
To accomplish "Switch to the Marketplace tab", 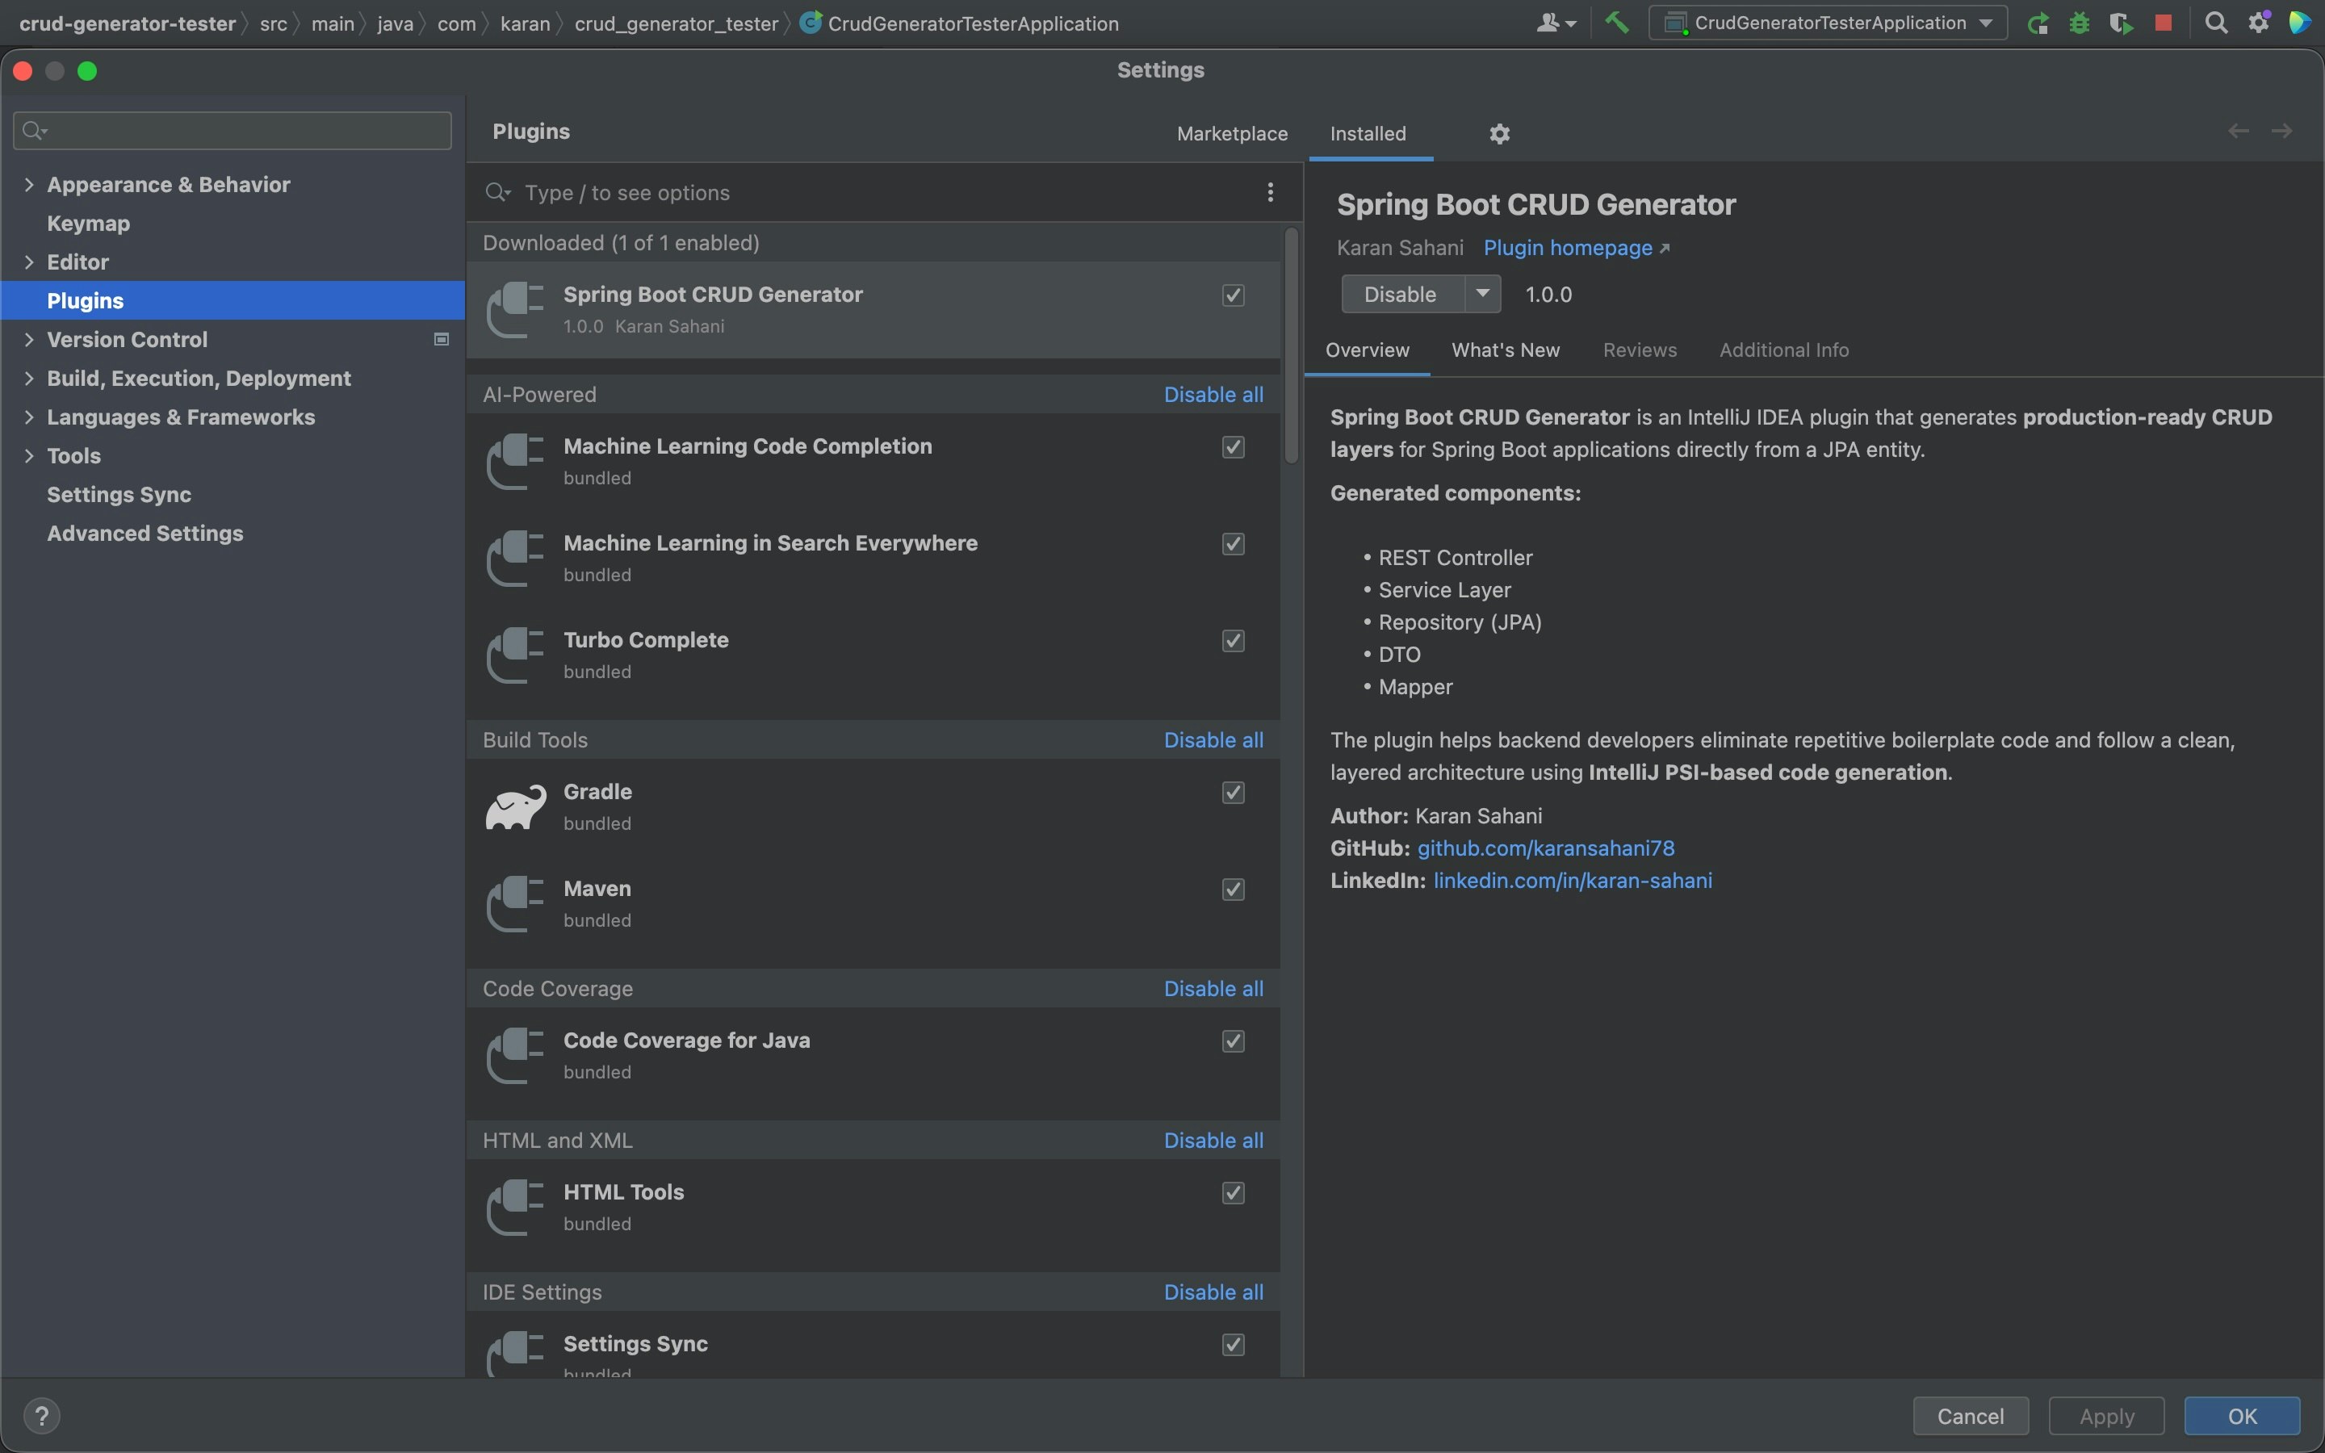I will coord(1233,133).
